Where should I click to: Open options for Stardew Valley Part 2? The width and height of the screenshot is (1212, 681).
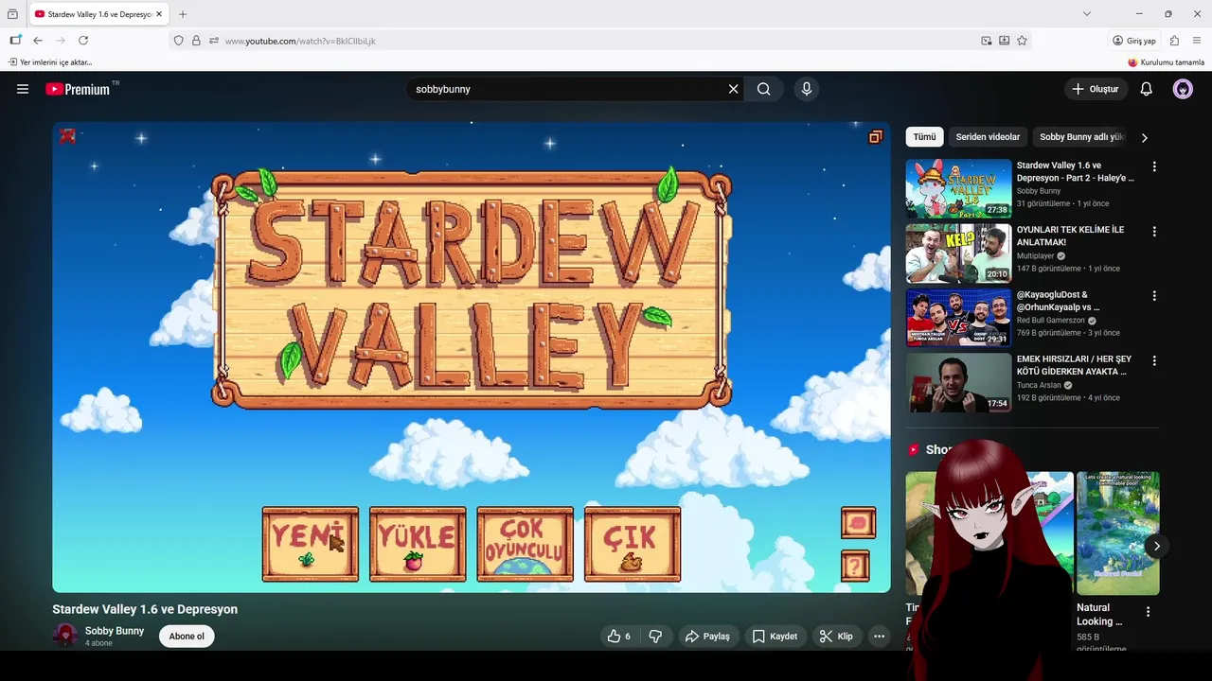1154,166
